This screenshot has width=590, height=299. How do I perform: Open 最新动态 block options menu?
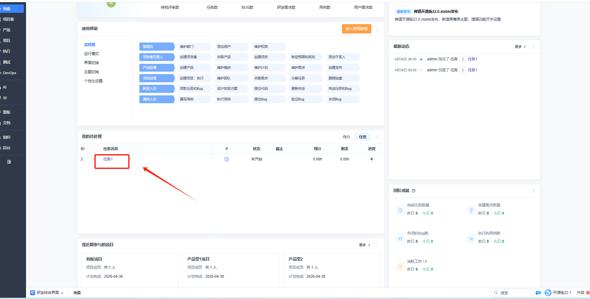(x=534, y=47)
